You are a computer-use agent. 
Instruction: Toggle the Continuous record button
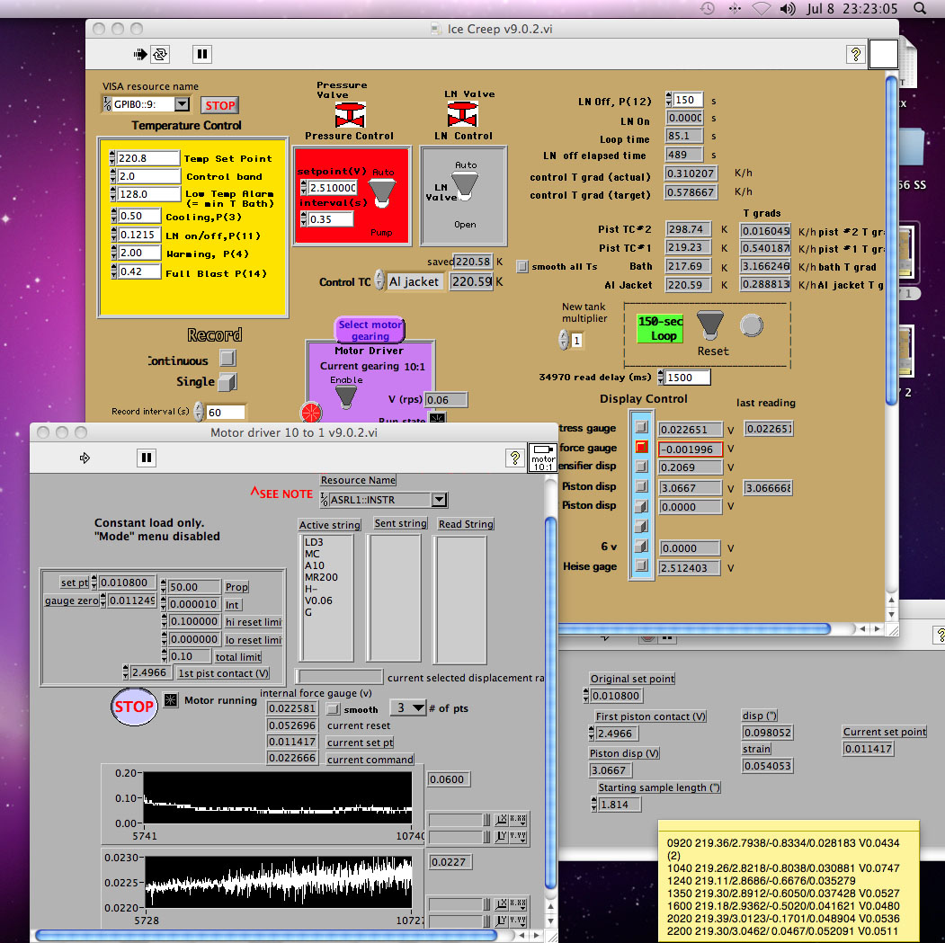(228, 358)
